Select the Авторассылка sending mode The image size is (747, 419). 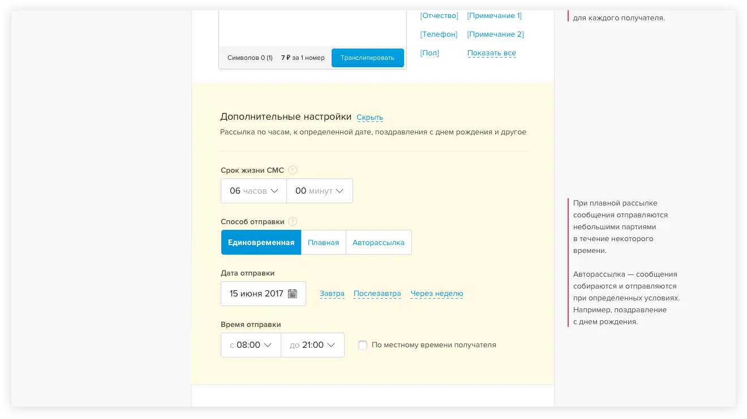379,242
